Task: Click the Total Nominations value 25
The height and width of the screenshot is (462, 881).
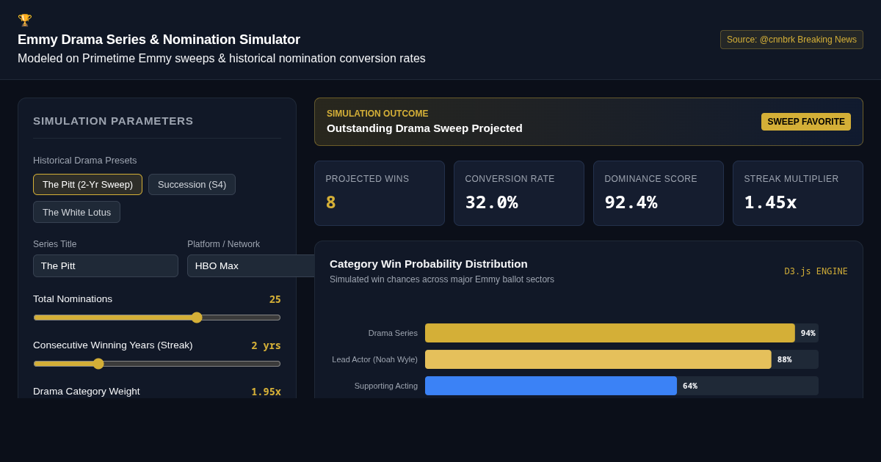Action: click(x=275, y=299)
